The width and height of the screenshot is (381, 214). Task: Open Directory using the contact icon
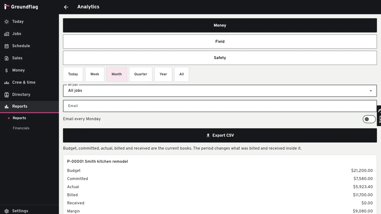[7, 95]
